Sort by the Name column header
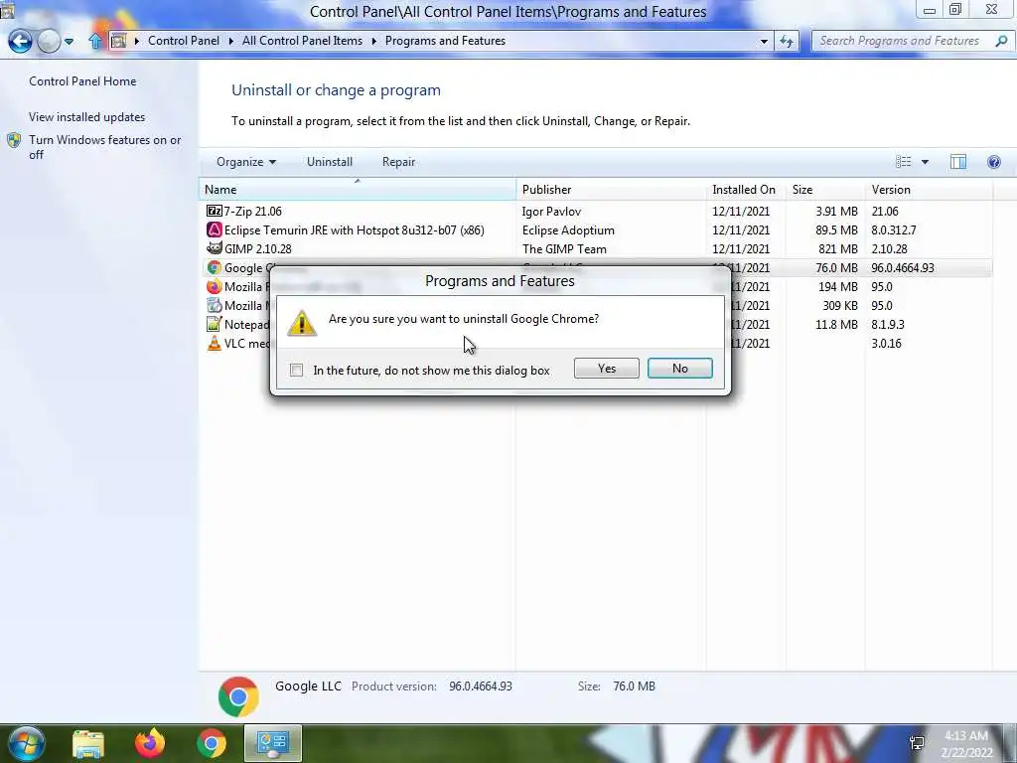 coord(358,190)
